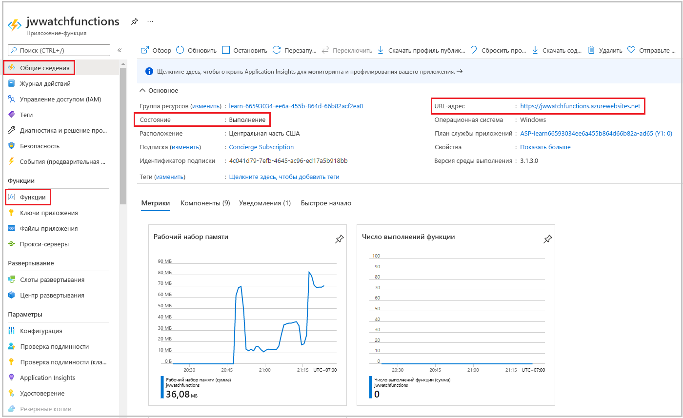
Task: Click the Удалить trash toolbar button
Action: pos(605,50)
